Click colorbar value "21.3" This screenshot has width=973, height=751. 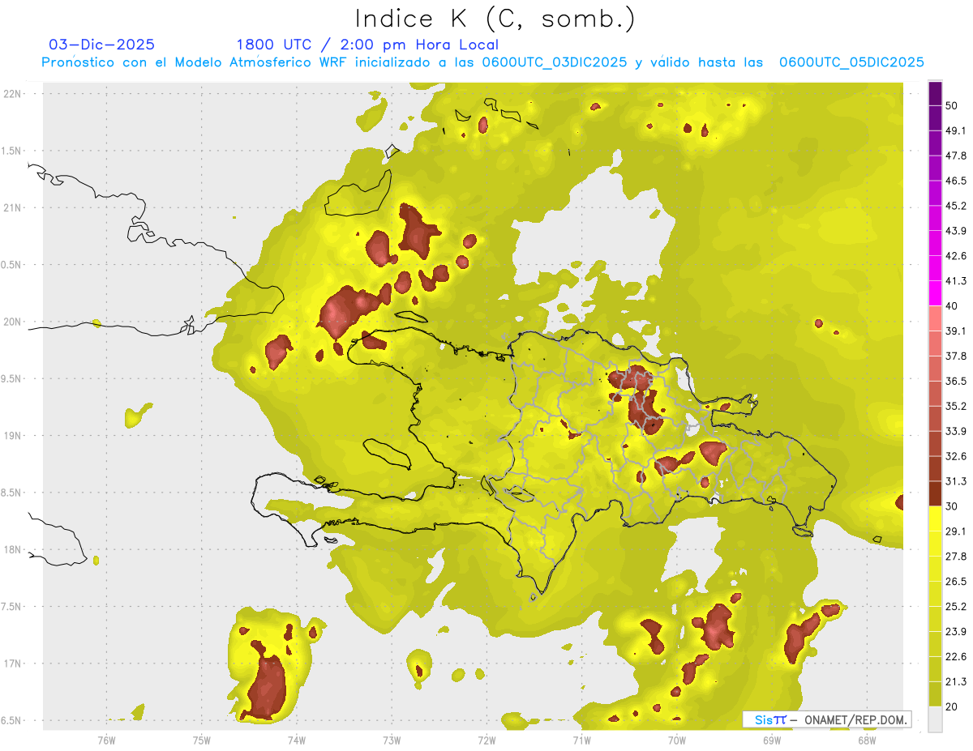[956, 682]
